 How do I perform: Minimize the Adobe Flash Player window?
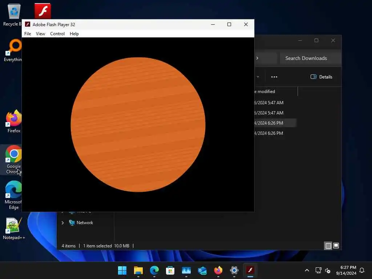coord(213,24)
